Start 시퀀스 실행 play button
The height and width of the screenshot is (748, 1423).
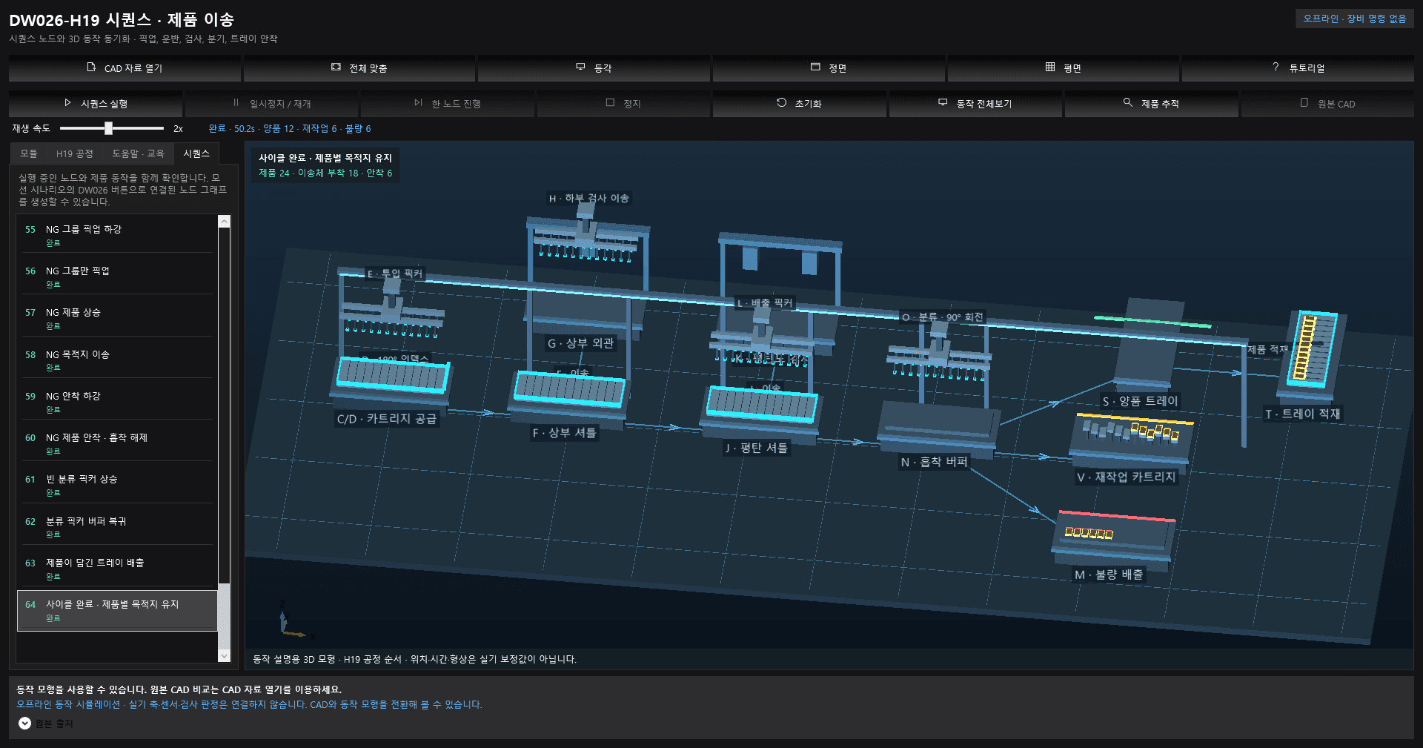pos(96,104)
